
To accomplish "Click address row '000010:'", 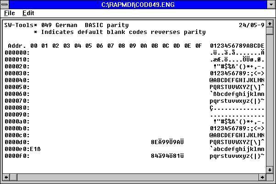I will tap(17, 60).
